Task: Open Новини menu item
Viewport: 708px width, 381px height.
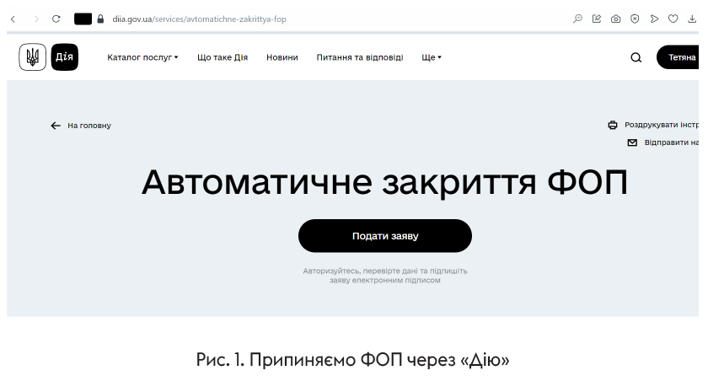Action: pyautogui.click(x=282, y=57)
